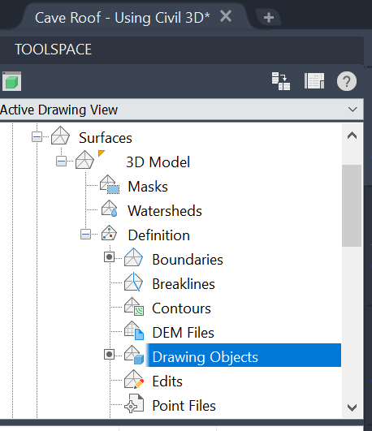Close the Cave Roof drawing tab
The height and width of the screenshot is (431, 372).
coord(226,16)
